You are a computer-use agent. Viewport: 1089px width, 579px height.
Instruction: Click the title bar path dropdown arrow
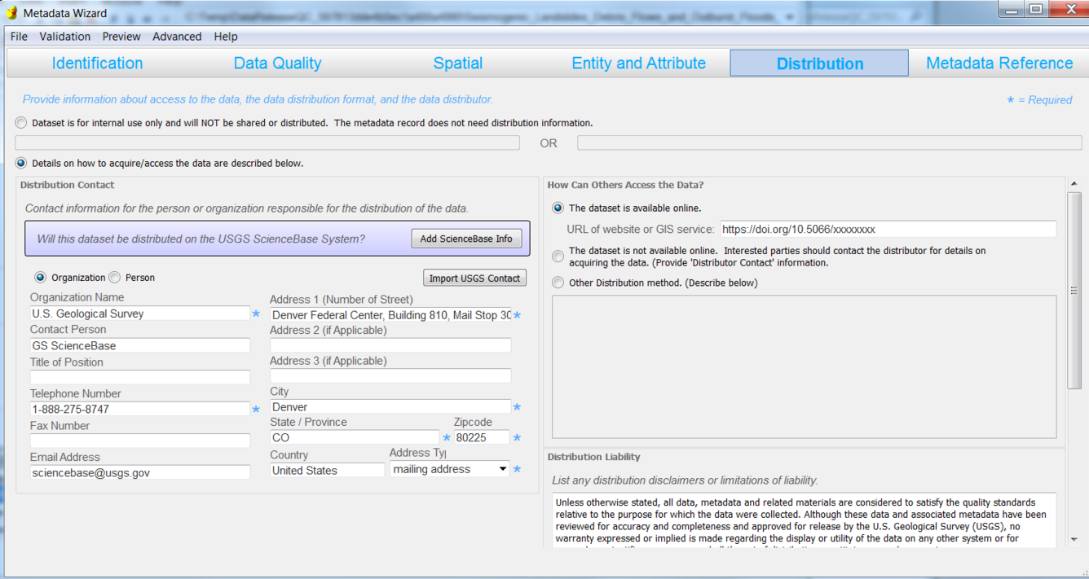click(789, 17)
